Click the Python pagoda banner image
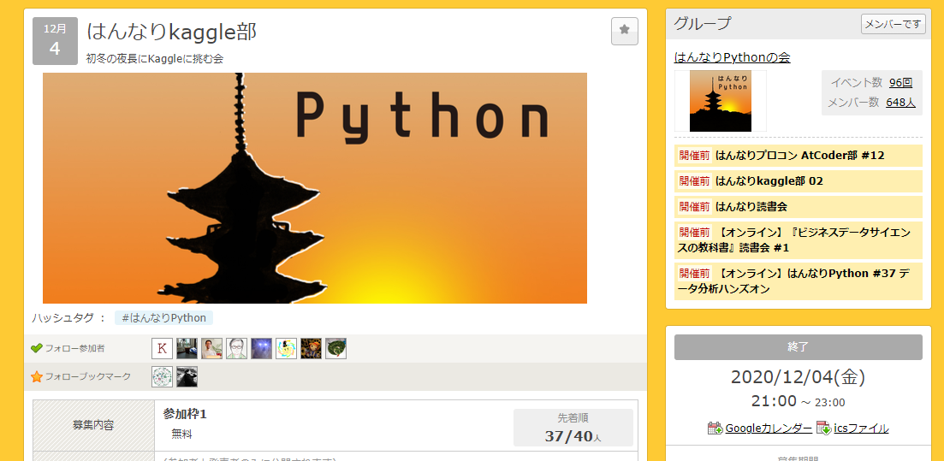This screenshot has height=461, width=944. click(x=315, y=188)
